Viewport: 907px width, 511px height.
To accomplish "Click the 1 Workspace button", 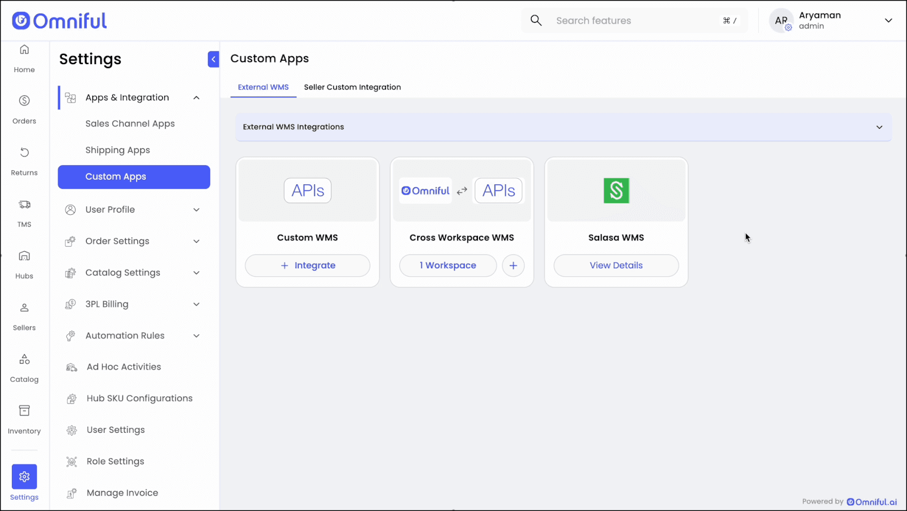I will tap(448, 265).
